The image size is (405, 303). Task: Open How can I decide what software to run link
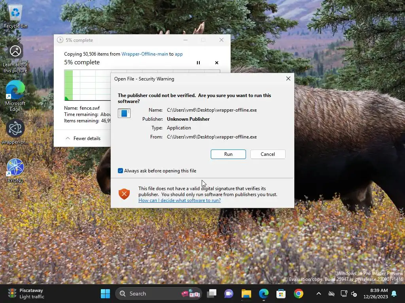pos(180,200)
